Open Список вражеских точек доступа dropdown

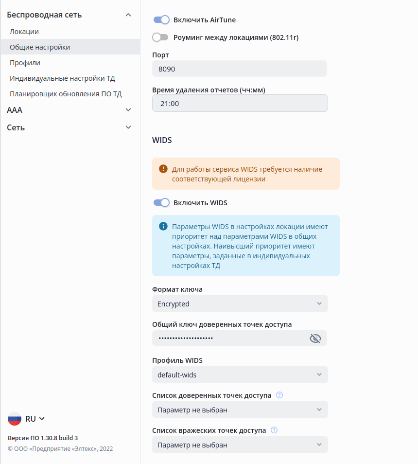pos(240,445)
